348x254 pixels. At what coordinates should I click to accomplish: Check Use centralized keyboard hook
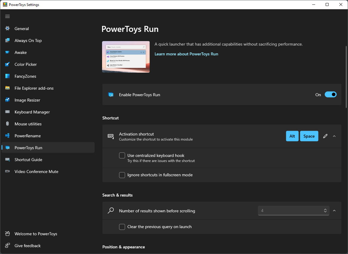tap(122, 155)
